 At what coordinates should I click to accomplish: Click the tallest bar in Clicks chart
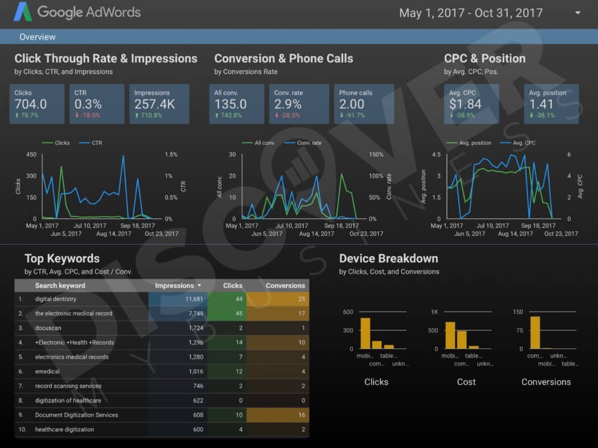tap(365, 333)
